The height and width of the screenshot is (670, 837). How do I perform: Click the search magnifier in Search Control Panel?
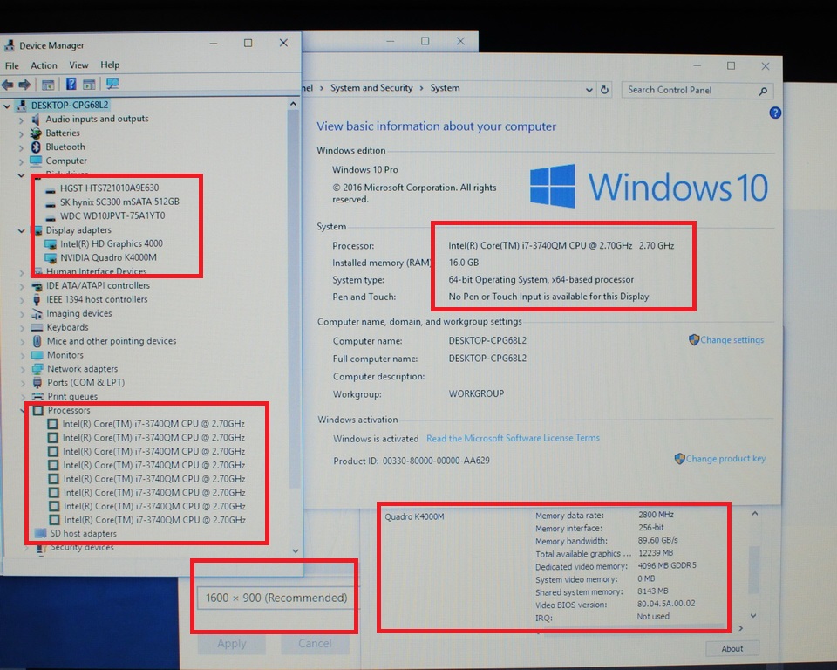click(763, 92)
